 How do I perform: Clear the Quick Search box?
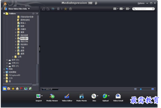pos(153,9)
